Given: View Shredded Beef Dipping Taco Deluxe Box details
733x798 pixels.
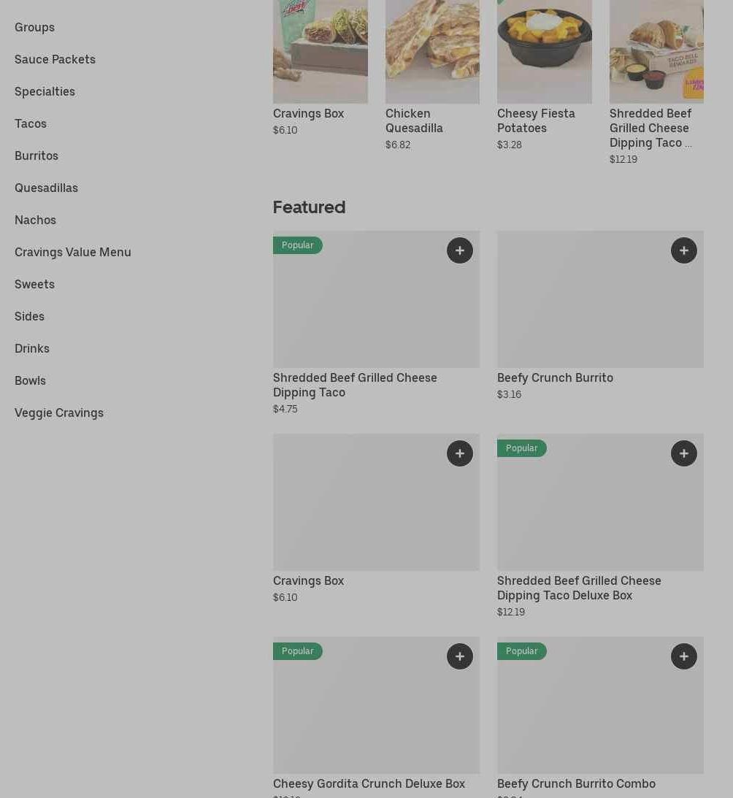Looking at the screenshot, I should pyautogui.click(x=579, y=588).
